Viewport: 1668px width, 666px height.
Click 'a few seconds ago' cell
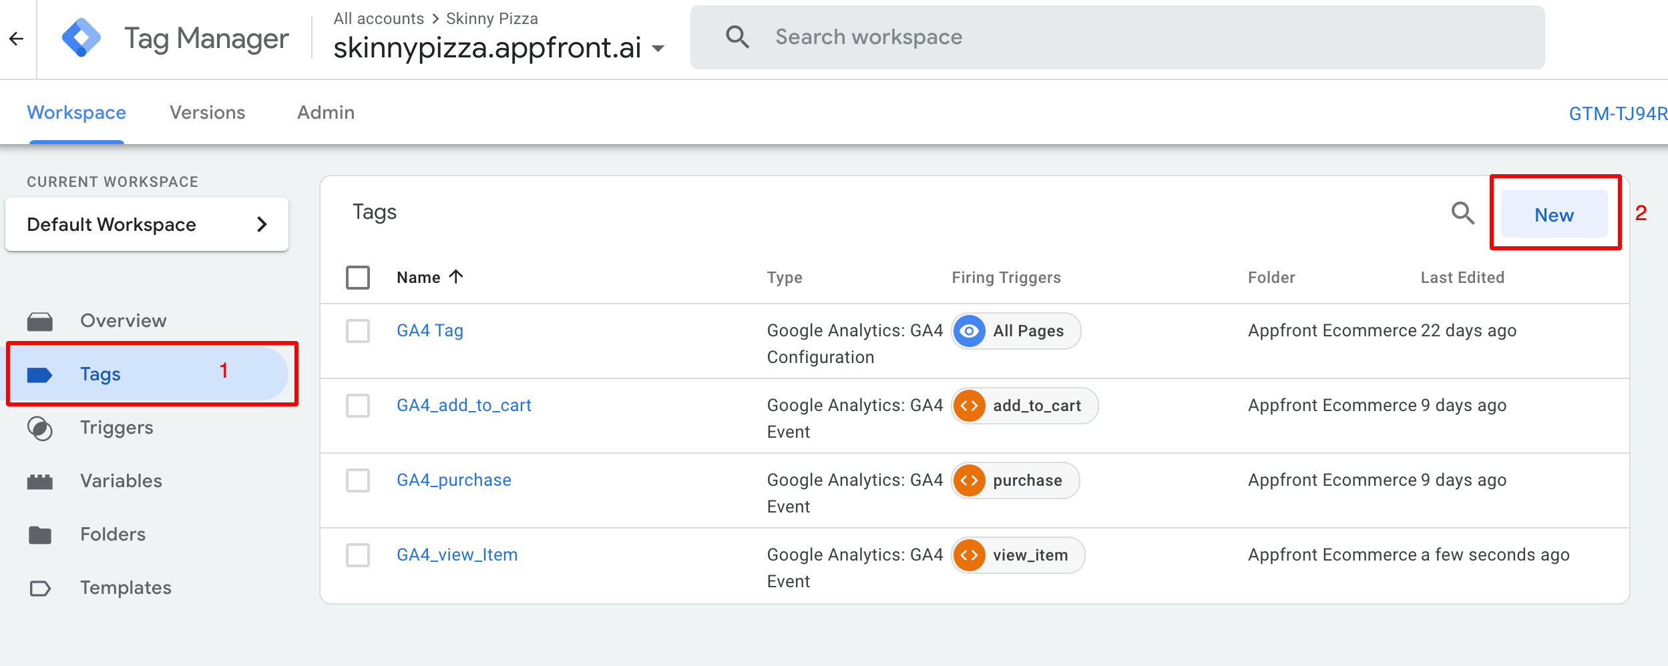(x=1495, y=555)
